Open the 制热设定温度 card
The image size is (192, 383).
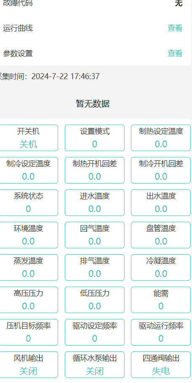(x=161, y=138)
